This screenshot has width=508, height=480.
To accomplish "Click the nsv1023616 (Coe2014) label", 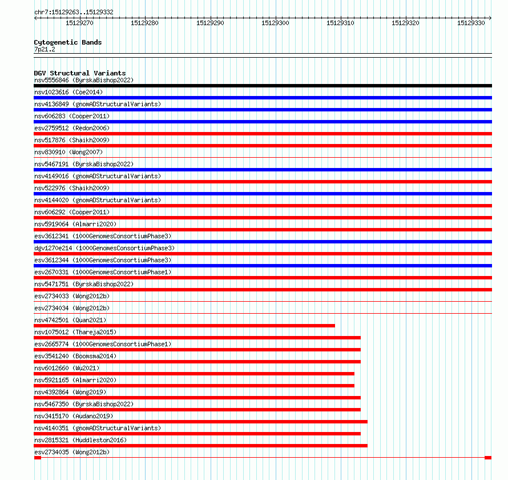I will pyautogui.click(x=68, y=92).
